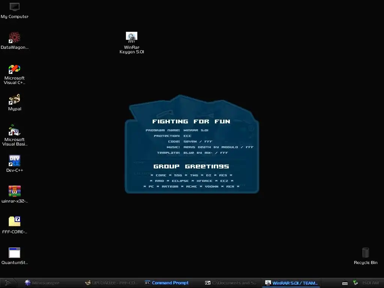Screen dimensions: 384x288
Task: Select the Recycle Bin icon
Action: [x=365, y=256]
